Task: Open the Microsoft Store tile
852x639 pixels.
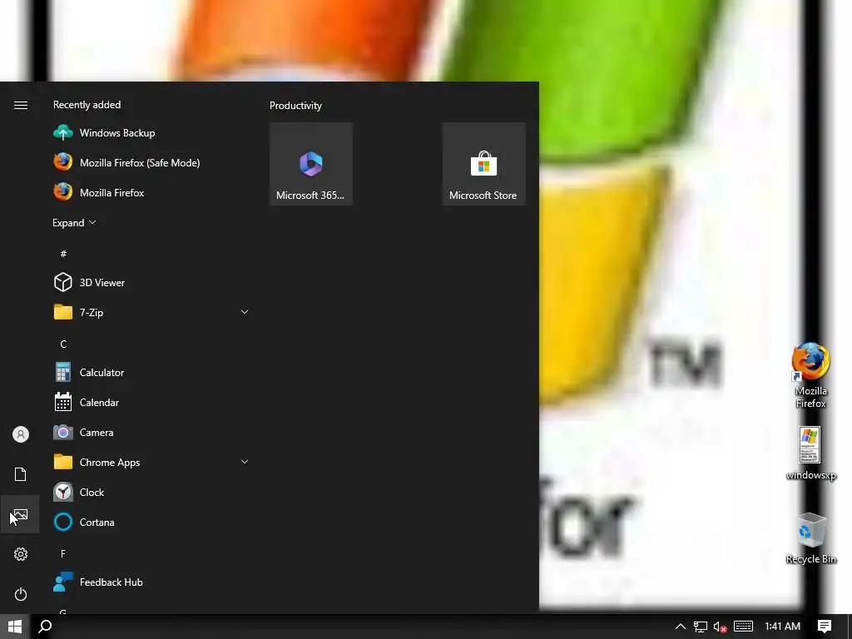Action: [483, 164]
